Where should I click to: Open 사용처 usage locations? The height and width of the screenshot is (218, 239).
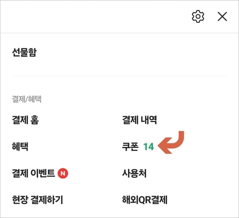134,173
